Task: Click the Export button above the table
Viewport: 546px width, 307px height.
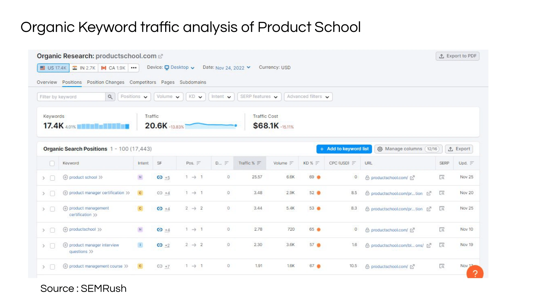Action: coord(459,149)
